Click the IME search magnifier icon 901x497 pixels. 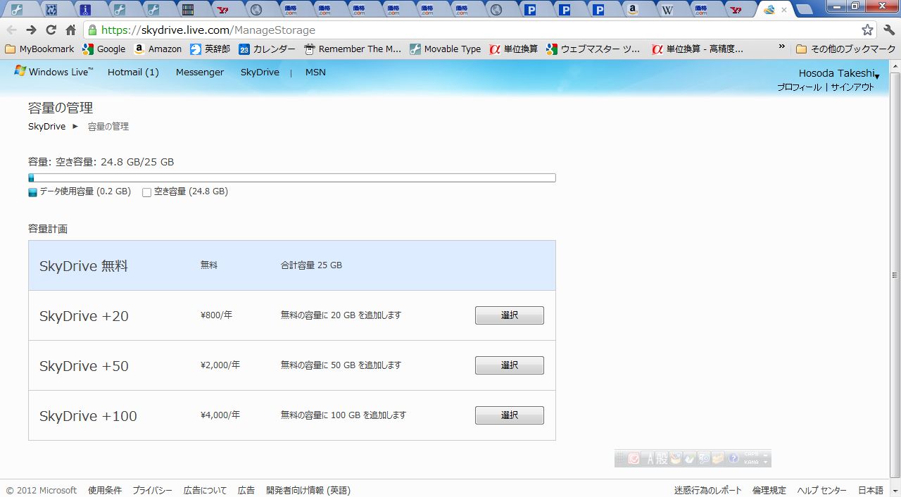point(704,459)
